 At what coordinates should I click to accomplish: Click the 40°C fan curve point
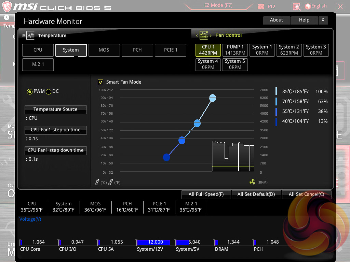click(x=166, y=158)
